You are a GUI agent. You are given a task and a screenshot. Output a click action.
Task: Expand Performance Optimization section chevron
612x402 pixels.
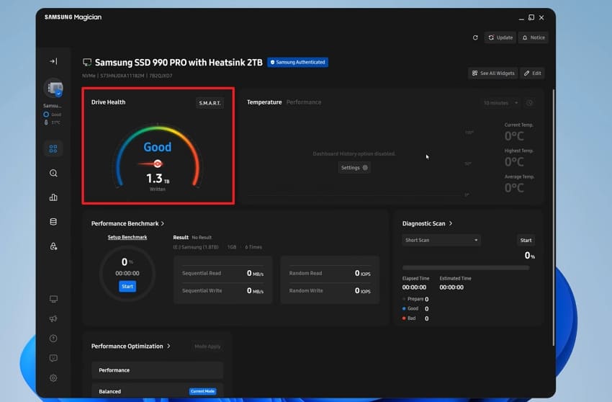click(168, 346)
